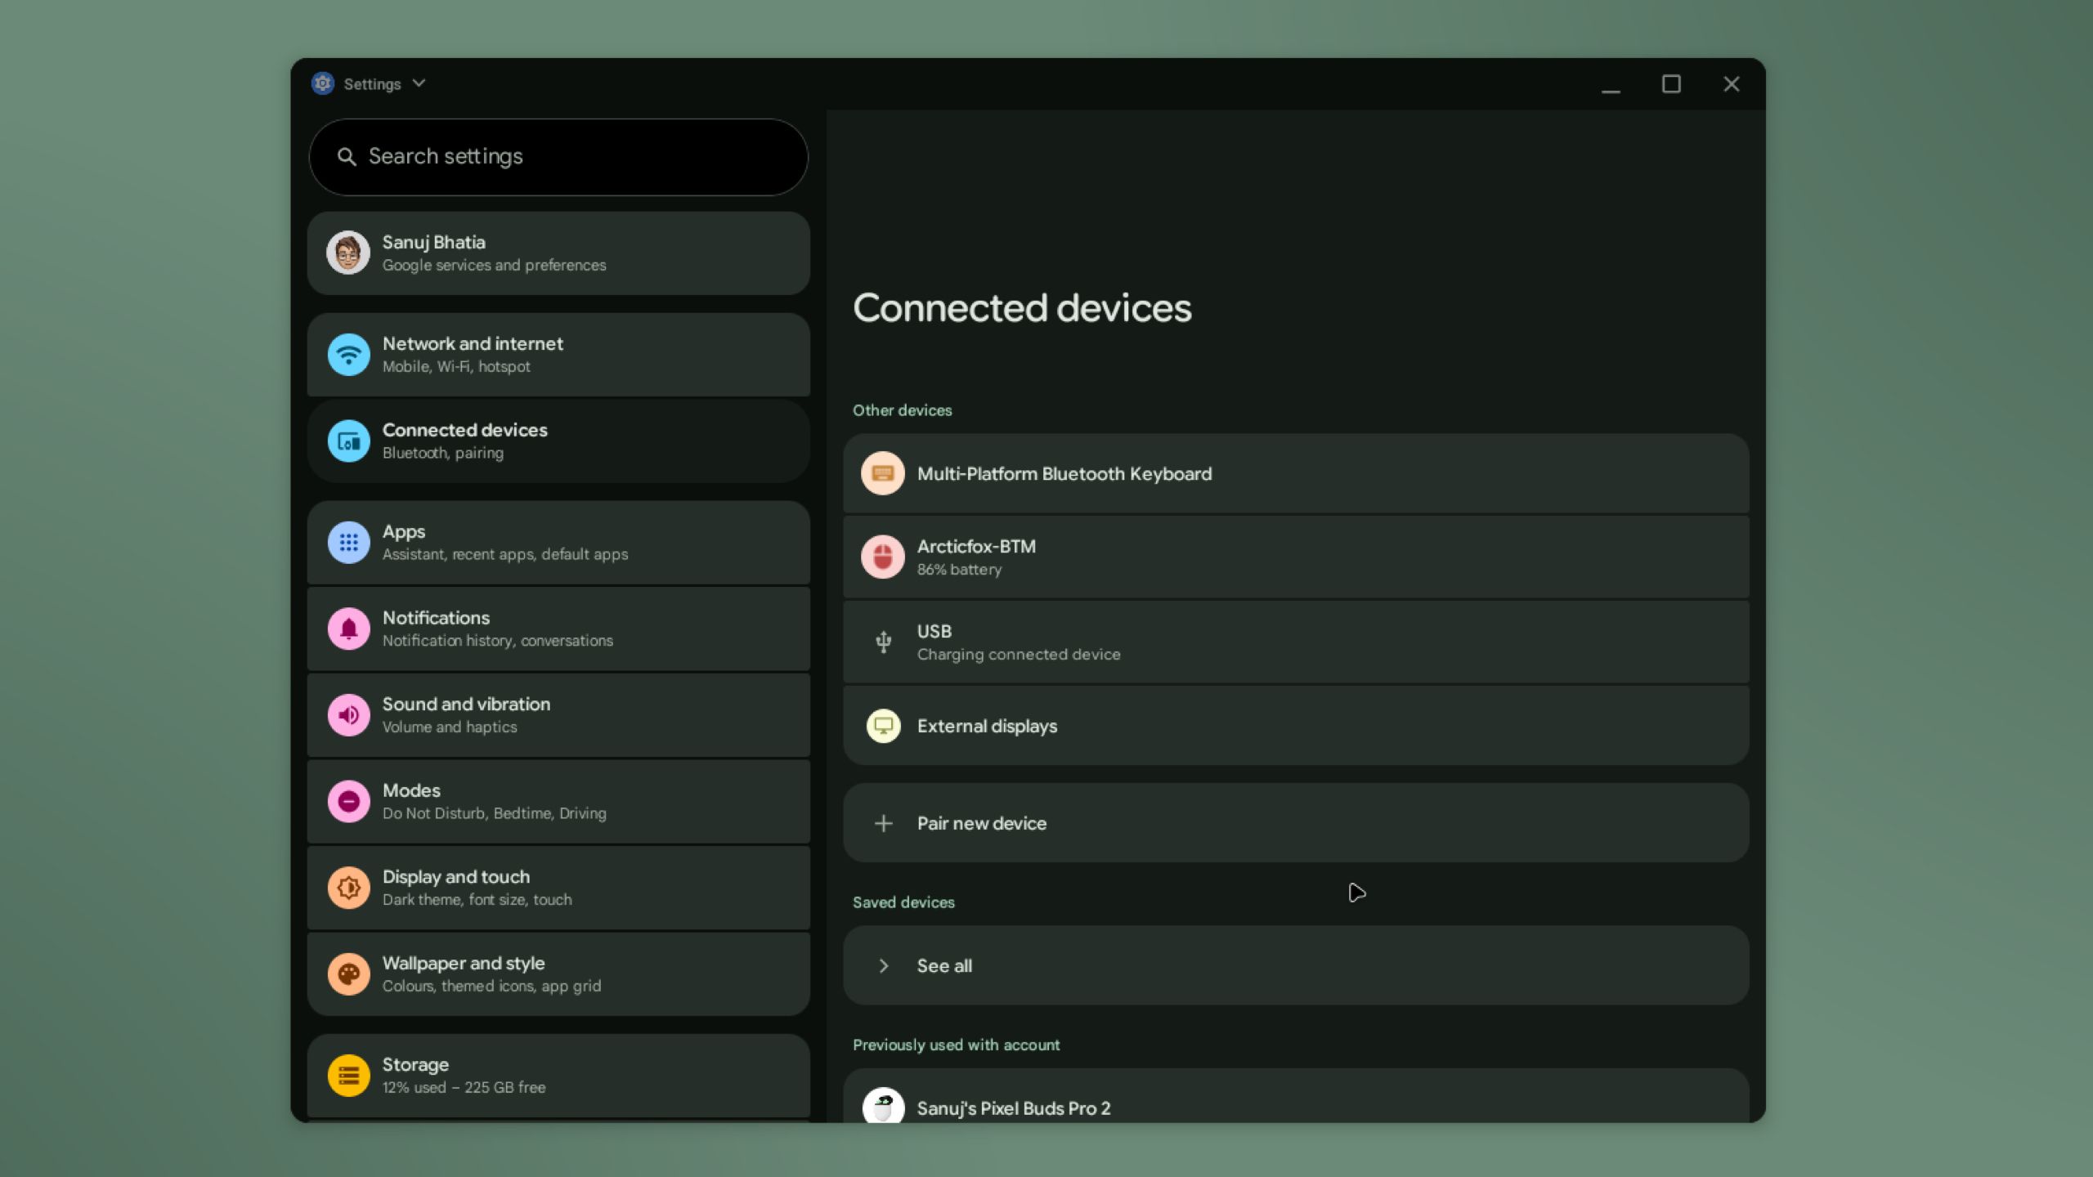The image size is (2093, 1177).
Task: Click the Wallpaper and style palette icon
Action: 348,974
